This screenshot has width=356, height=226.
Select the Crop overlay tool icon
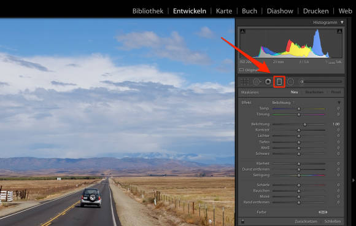click(x=244, y=82)
